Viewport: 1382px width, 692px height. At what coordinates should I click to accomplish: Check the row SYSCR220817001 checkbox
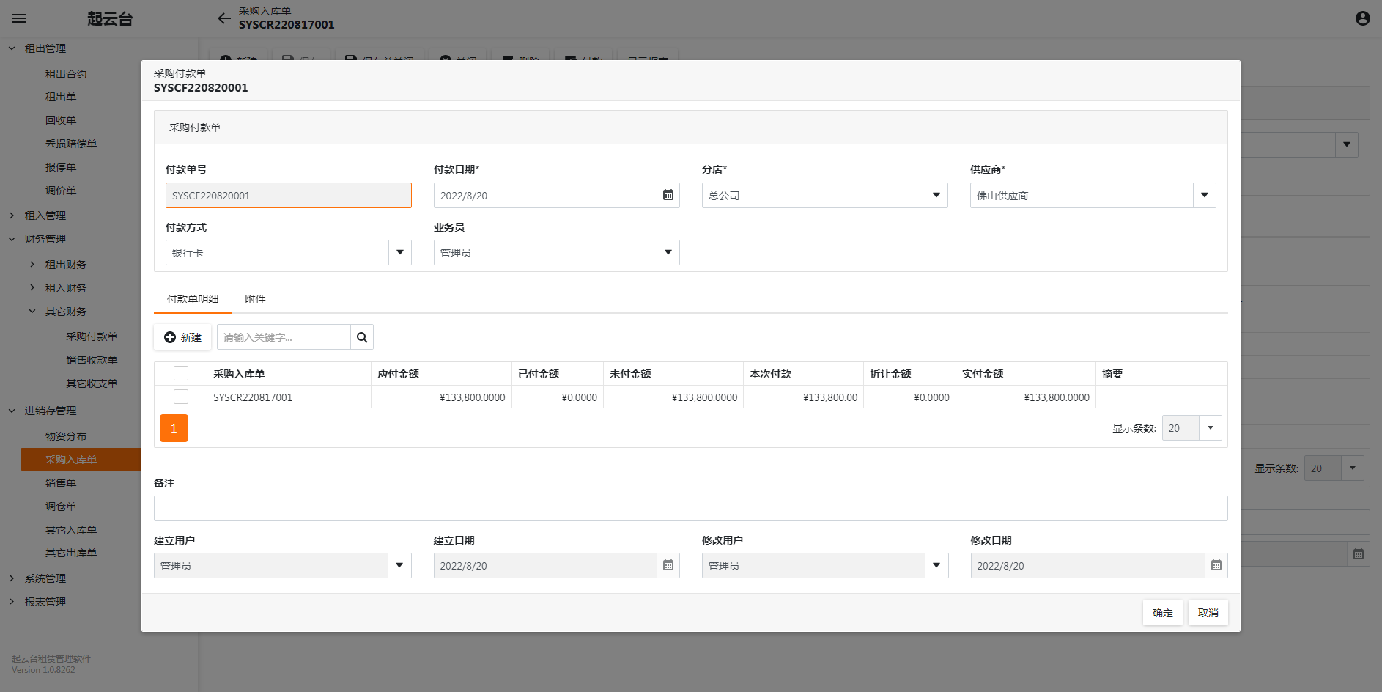(181, 397)
